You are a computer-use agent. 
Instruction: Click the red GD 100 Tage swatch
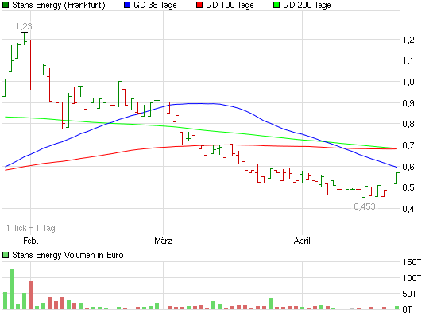pyautogui.click(x=199, y=5)
